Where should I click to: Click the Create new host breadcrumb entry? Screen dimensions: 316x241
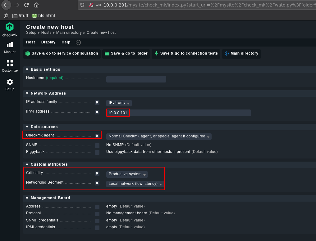point(101,33)
